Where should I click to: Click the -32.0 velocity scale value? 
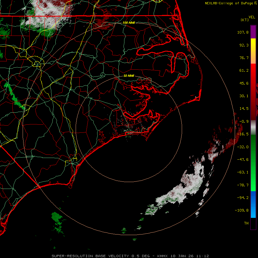pyautogui.click(x=243, y=147)
